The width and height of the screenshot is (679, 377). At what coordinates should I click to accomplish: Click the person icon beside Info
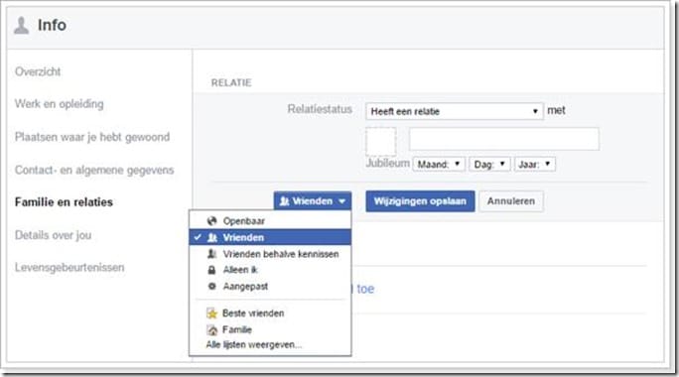pyautogui.click(x=21, y=25)
